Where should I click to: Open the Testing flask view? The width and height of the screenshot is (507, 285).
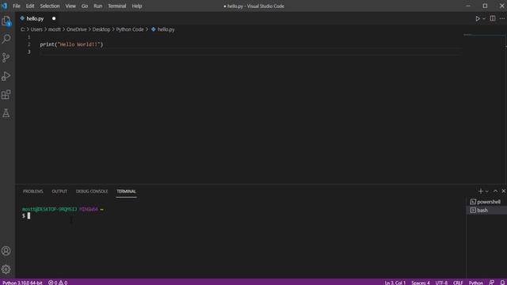6,113
